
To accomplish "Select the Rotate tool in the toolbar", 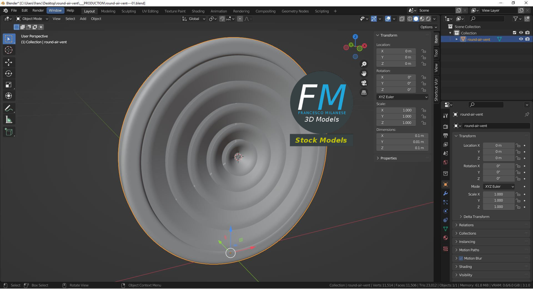I will point(9,73).
